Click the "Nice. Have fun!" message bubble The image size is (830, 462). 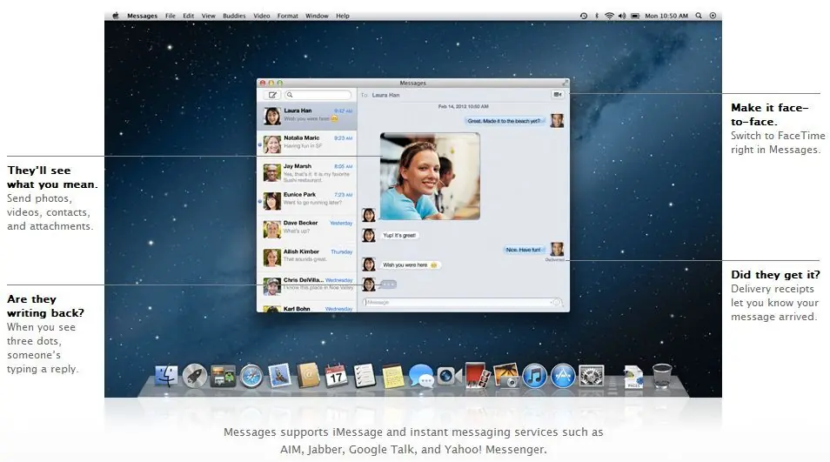point(523,249)
